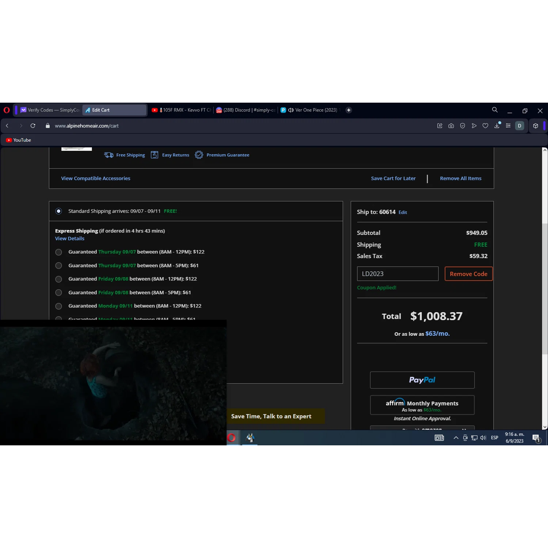
Task: Select Friday 09/08 8AM-5PM $61 delivery
Action: coord(58,293)
